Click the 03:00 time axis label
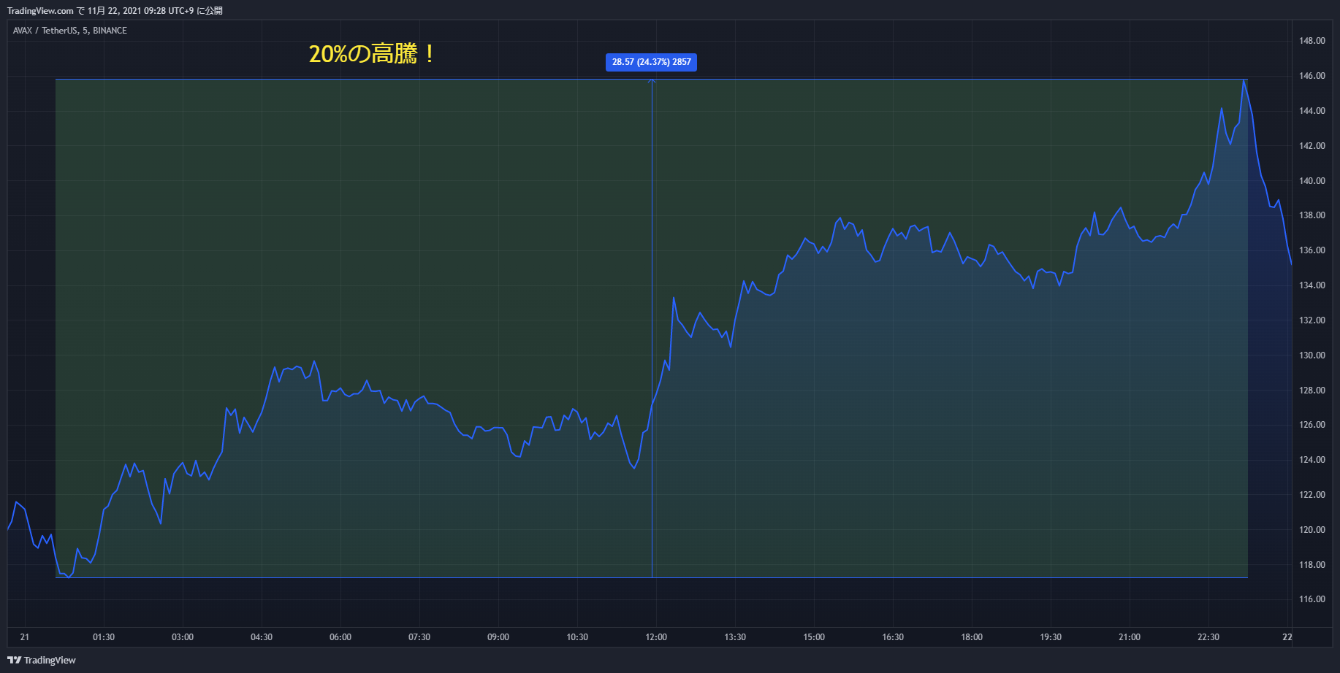 click(183, 637)
